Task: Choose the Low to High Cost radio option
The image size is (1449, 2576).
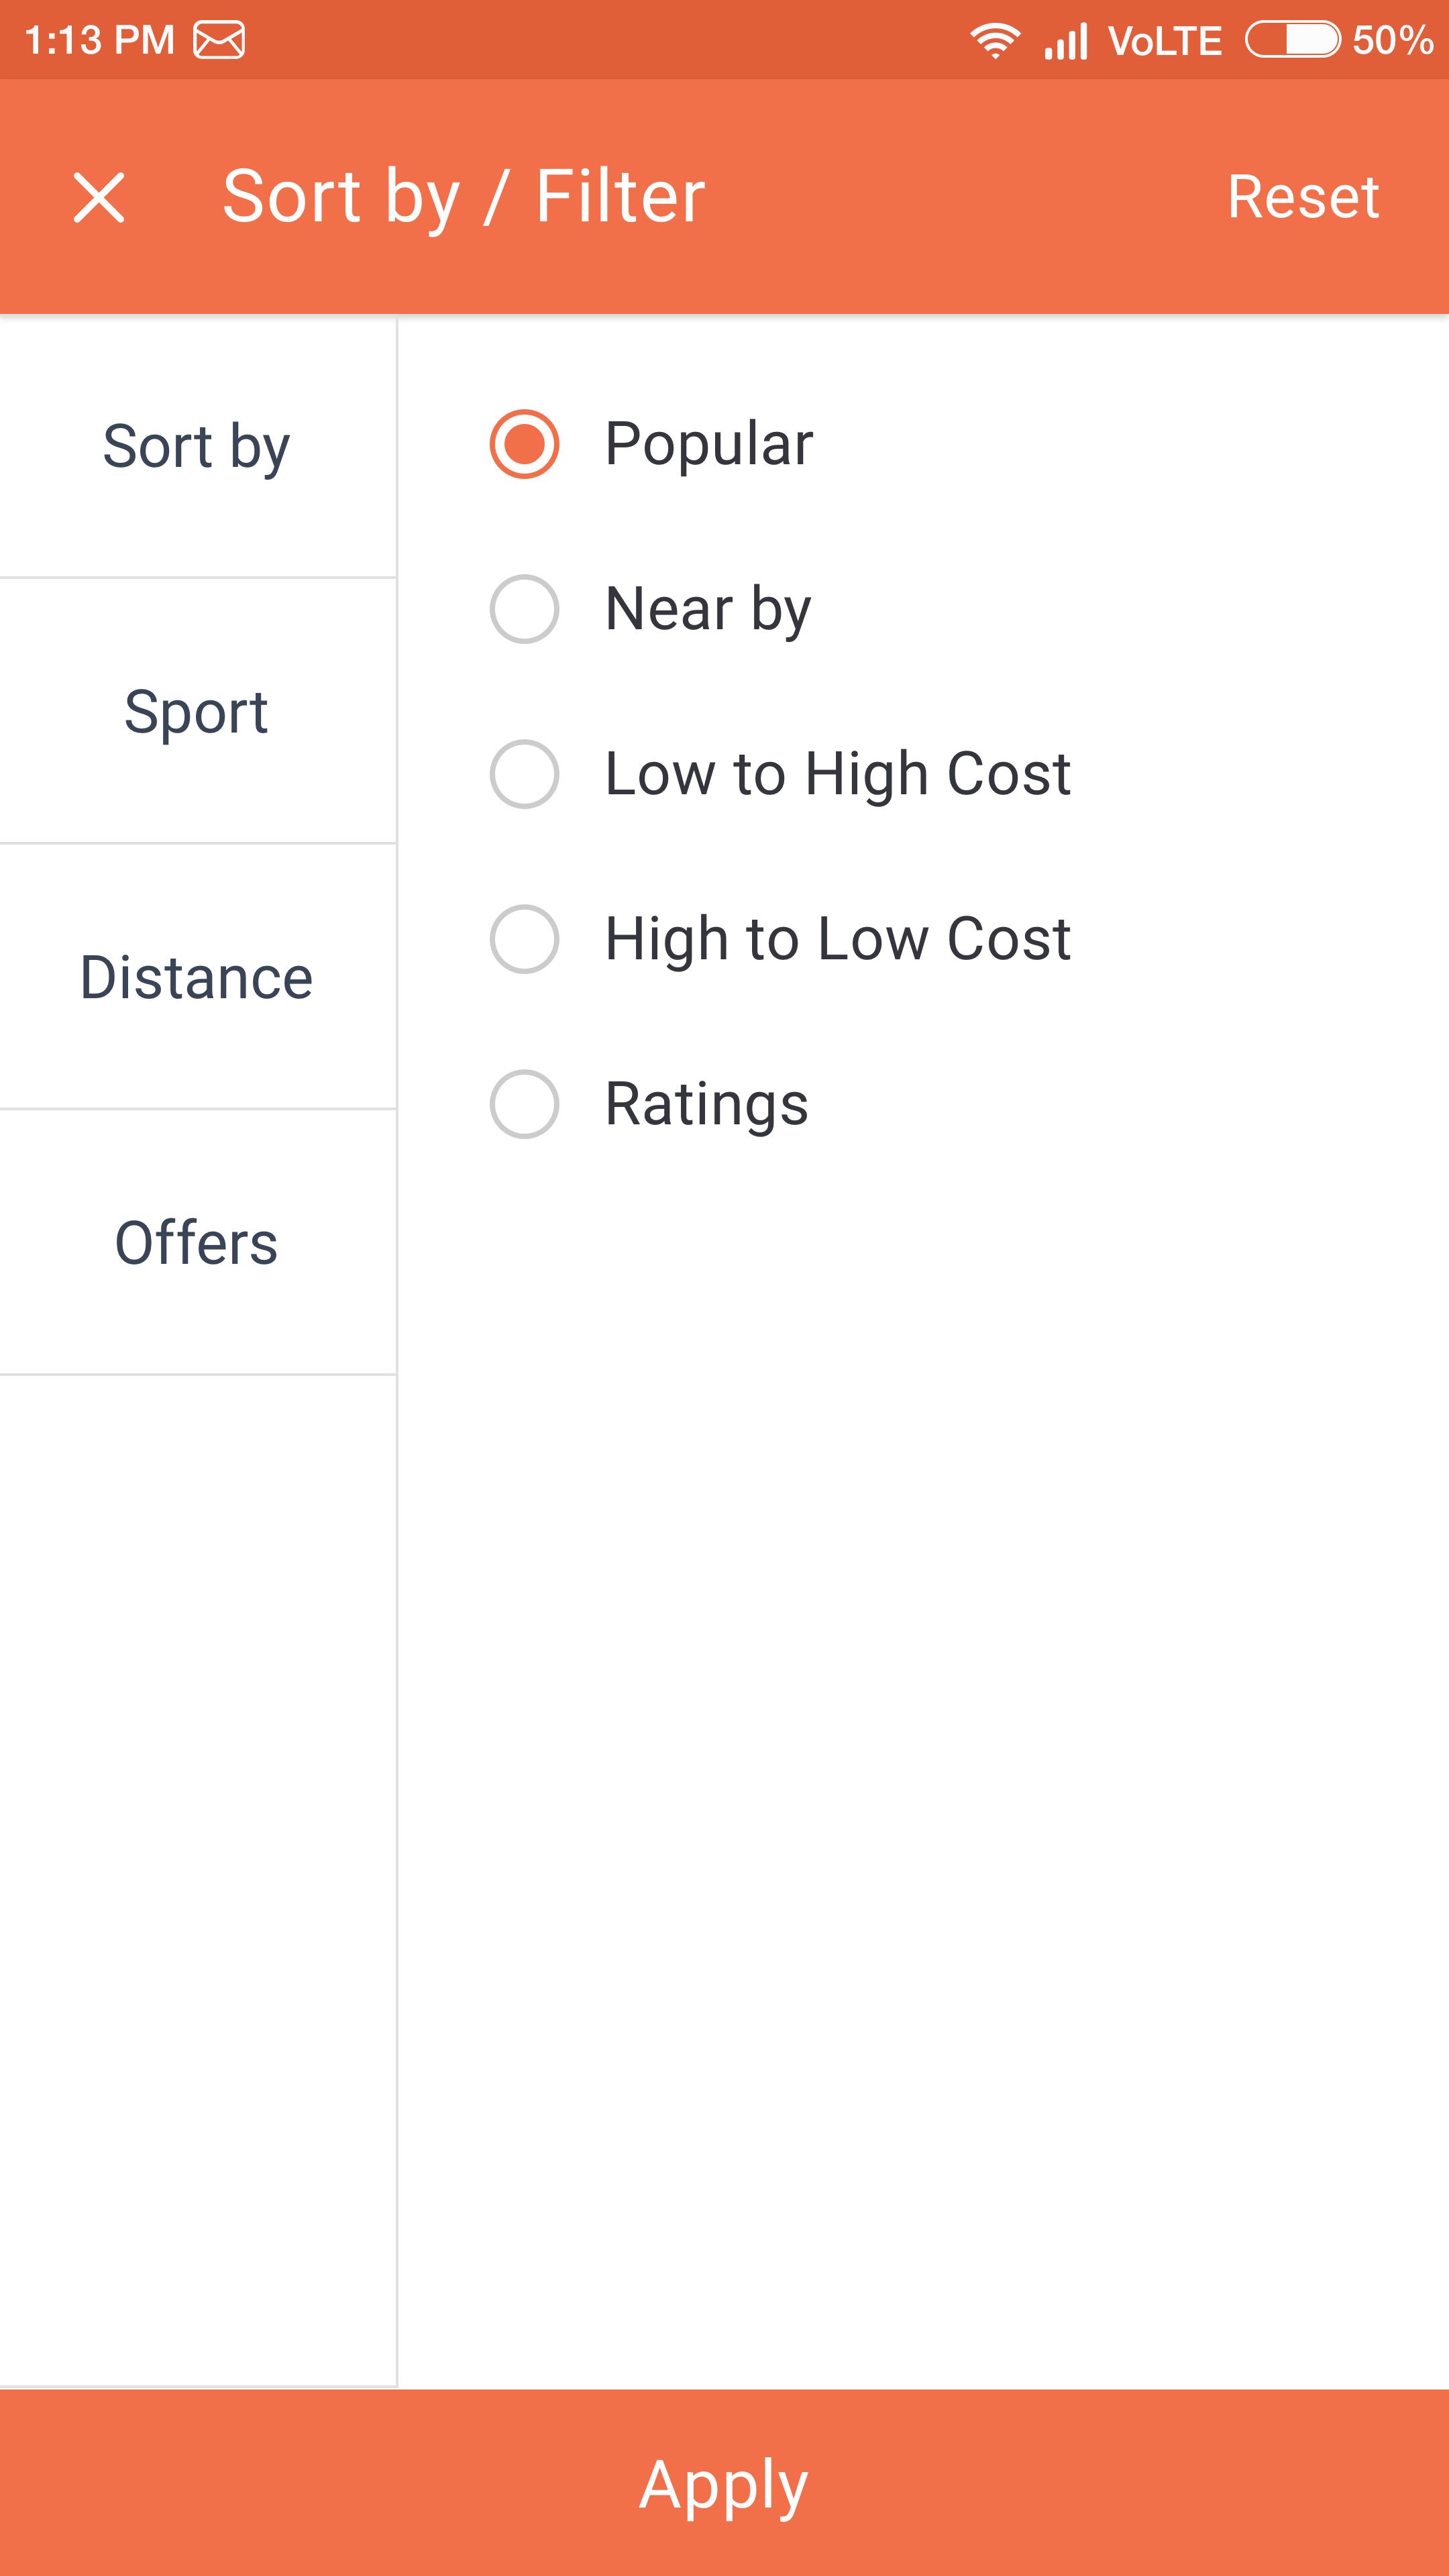Action: (524, 774)
